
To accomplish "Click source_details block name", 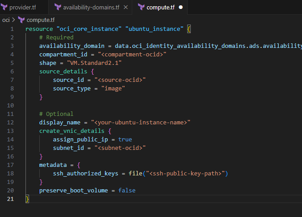I will click(x=63, y=72).
